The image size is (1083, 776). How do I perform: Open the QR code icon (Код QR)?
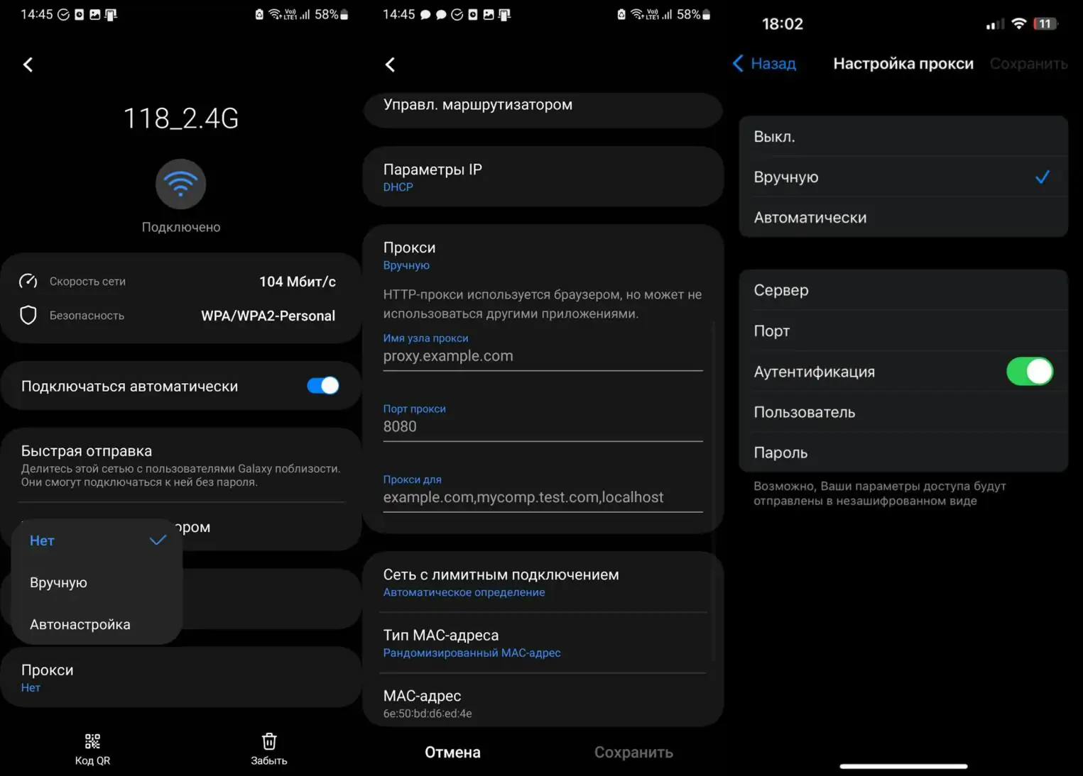pos(92,741)
